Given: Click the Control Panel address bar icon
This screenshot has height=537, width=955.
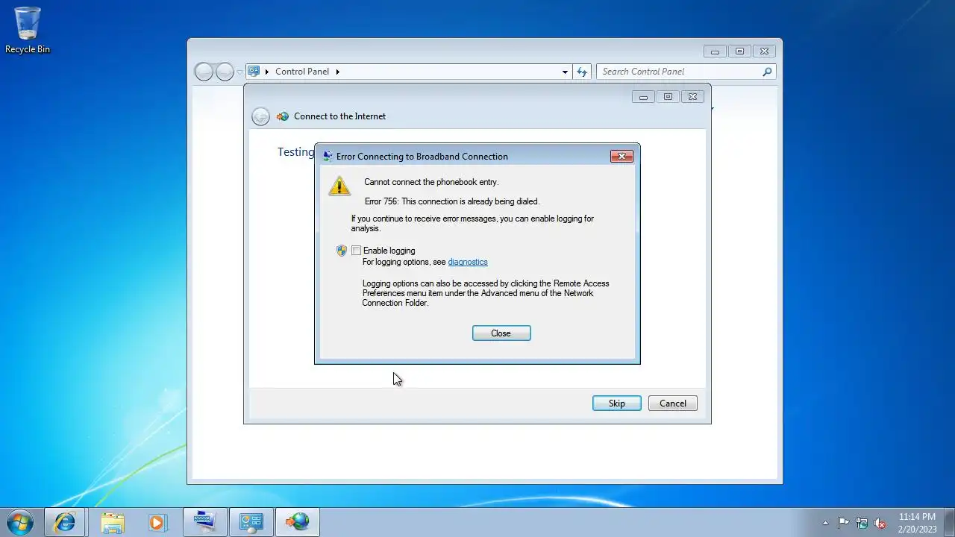Looking at the screenshot, I should [254, 72].
